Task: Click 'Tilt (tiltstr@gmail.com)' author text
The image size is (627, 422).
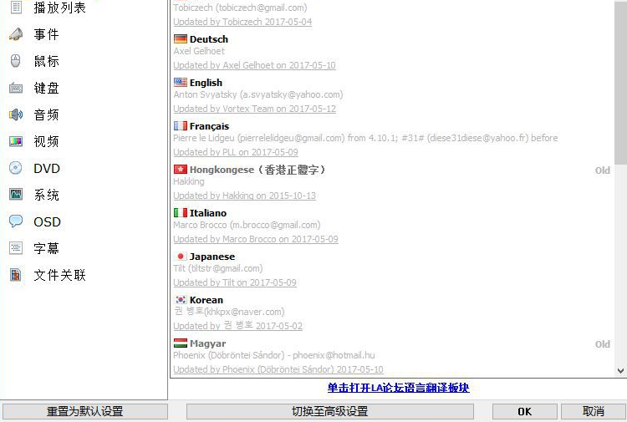Action: [218, 268]
